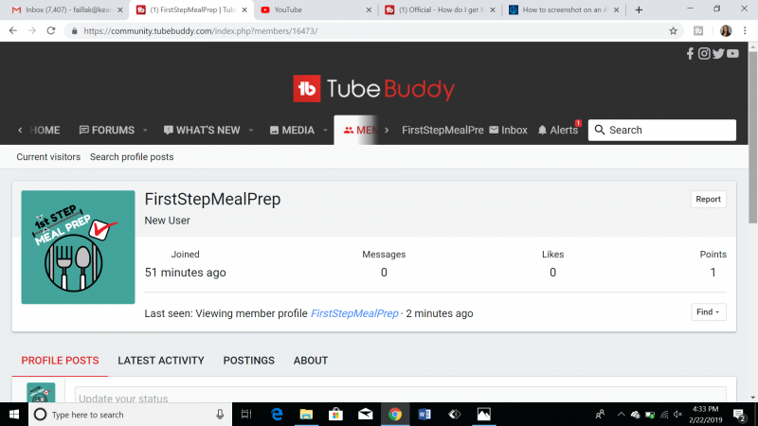Click the Update your status field
This screenshot has height=426, width=758.
tap(398, 398)
